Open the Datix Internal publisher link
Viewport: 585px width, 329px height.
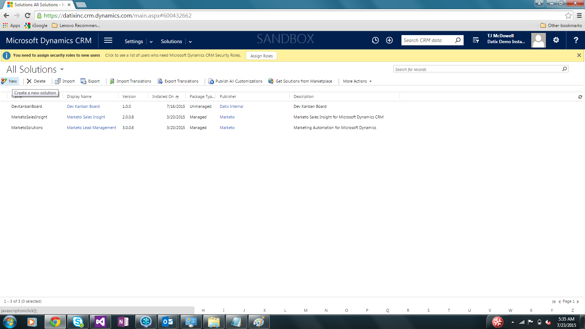tap(231, 106)
